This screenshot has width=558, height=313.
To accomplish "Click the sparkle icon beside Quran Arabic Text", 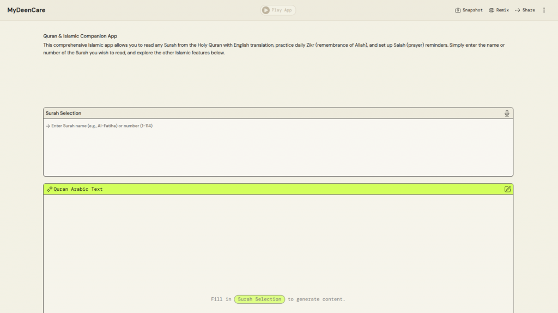I will [50, 189].
